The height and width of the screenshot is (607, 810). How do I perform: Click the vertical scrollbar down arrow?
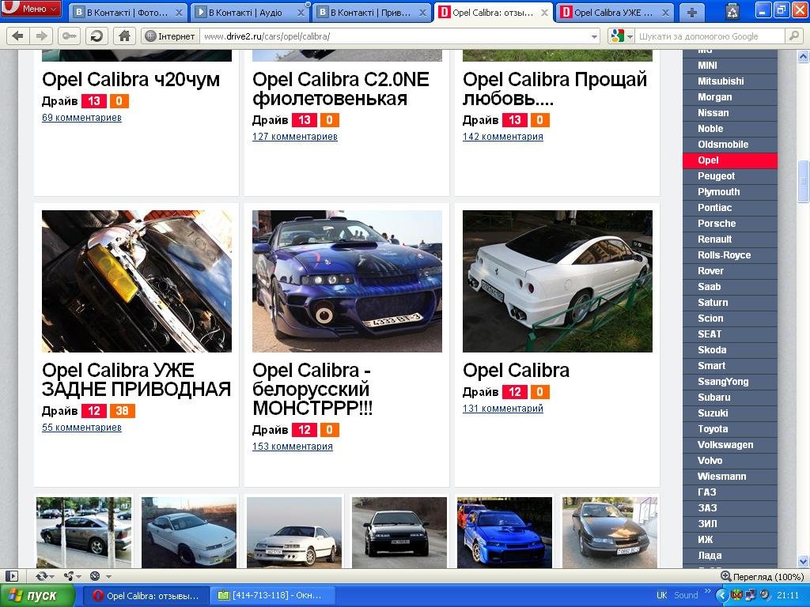tap(804, 562)
